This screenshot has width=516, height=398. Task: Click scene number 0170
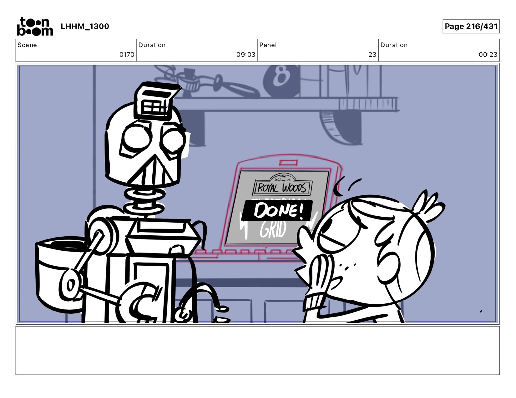127,55
